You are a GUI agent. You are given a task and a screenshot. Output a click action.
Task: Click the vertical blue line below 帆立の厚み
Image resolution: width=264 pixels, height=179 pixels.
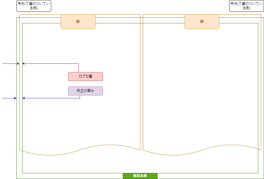(80, 97)
